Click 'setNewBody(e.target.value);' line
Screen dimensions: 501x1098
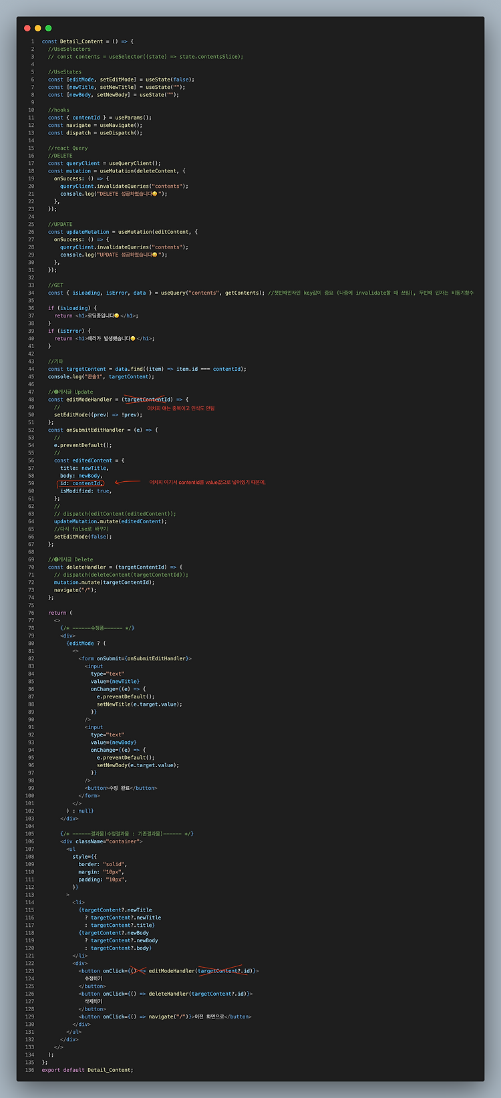(x=138, y=765)
